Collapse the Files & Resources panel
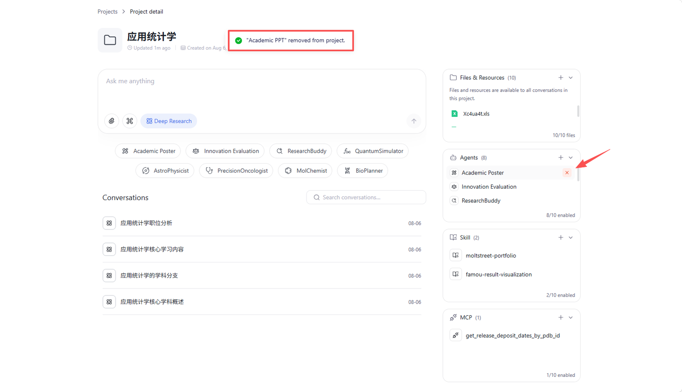 pyautogui.click(x=571, y=78)
